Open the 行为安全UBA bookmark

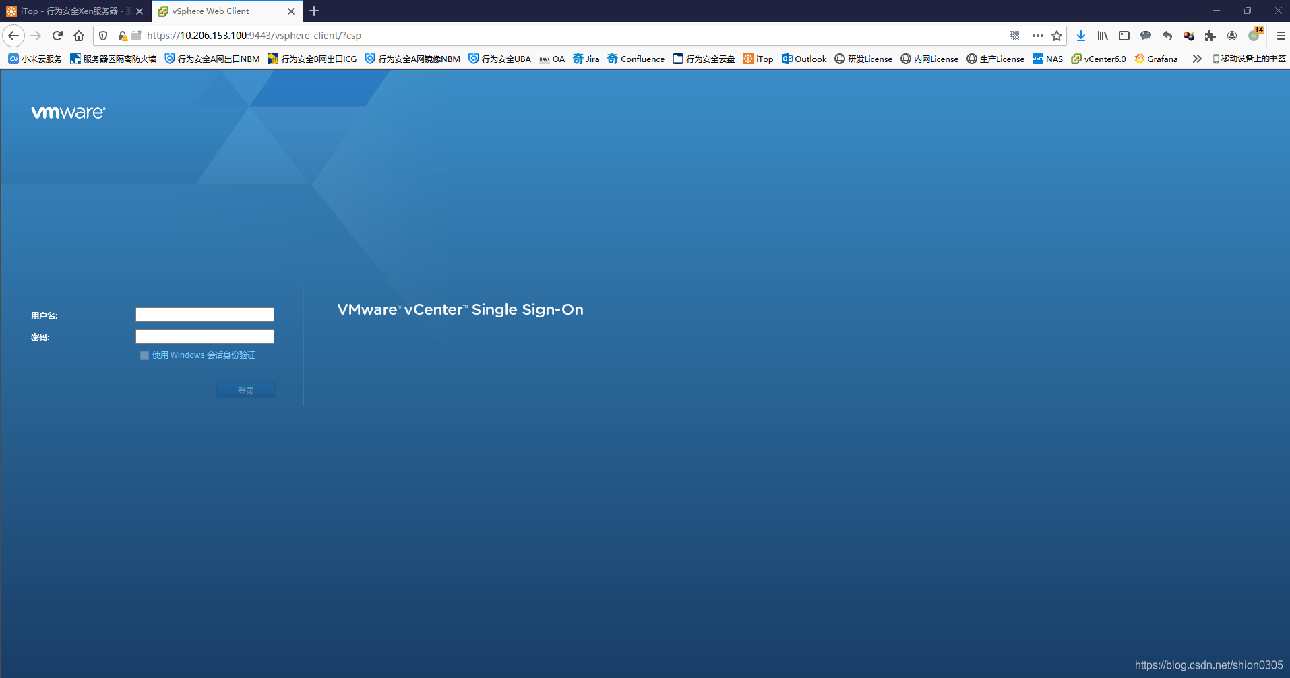pos(500,59)
